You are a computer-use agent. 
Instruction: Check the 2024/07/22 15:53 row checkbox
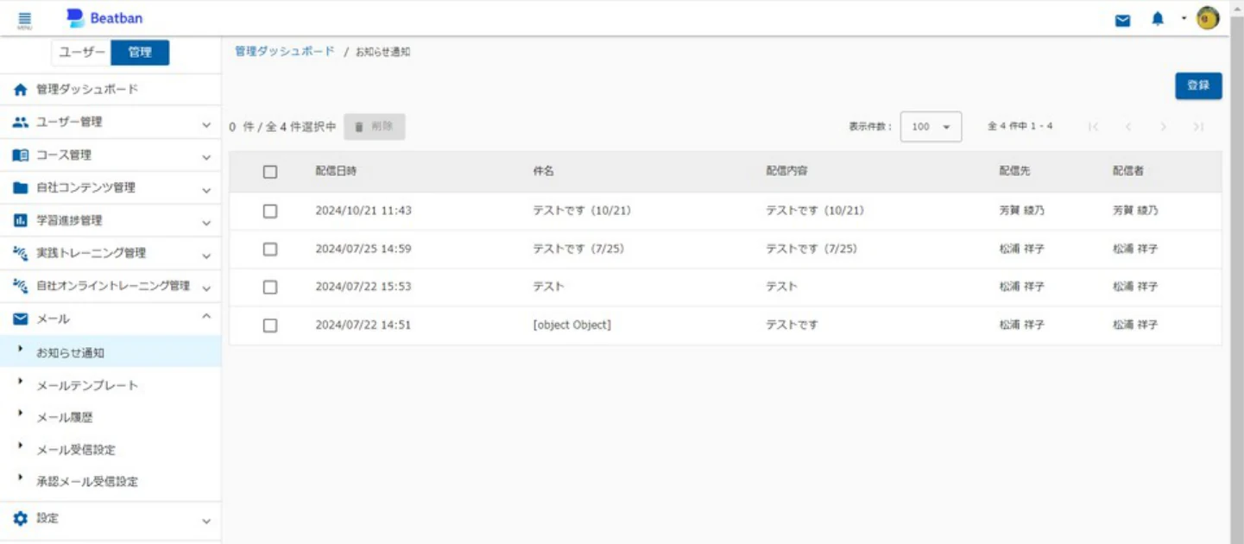coord(270,287)
